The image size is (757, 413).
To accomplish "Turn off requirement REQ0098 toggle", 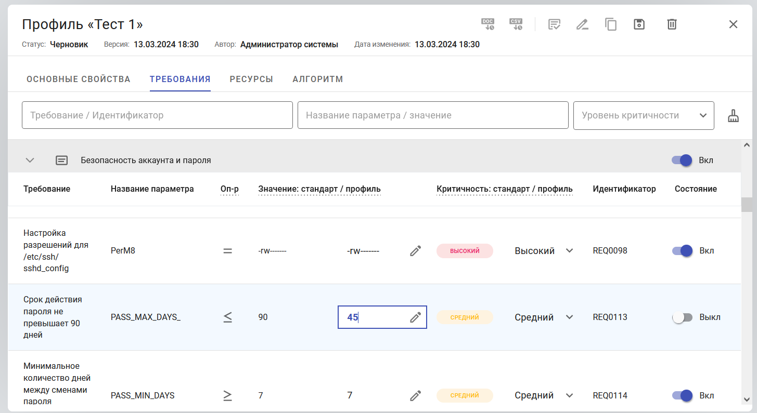I will (682, 251).
